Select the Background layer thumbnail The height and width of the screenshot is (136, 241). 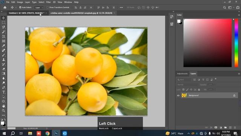[x=184, y=96]
